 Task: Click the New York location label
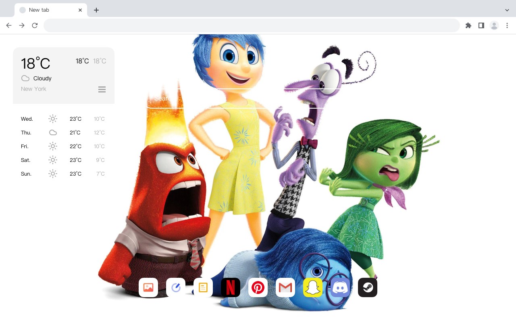(33, 89)
